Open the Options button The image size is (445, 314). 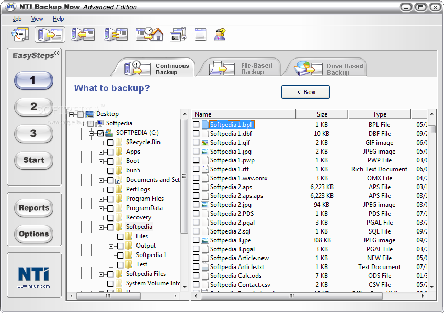pos(33,234)
